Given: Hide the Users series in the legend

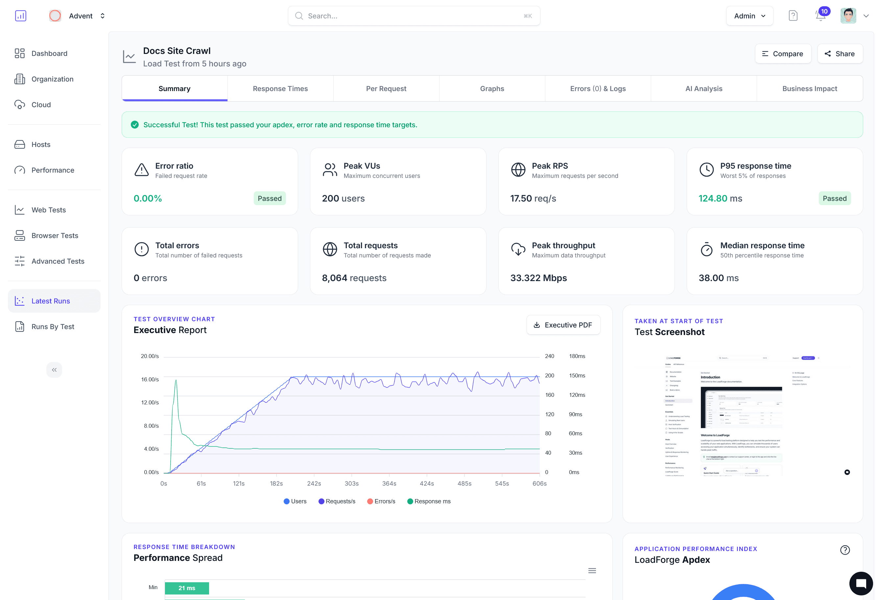Looking at the screenshot, I should pos(295,501).
